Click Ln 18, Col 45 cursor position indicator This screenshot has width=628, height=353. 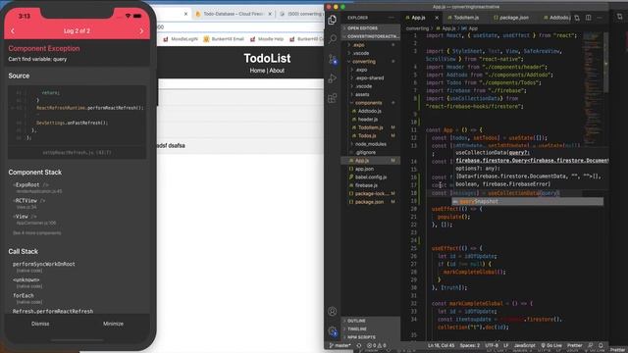[441, 345]
